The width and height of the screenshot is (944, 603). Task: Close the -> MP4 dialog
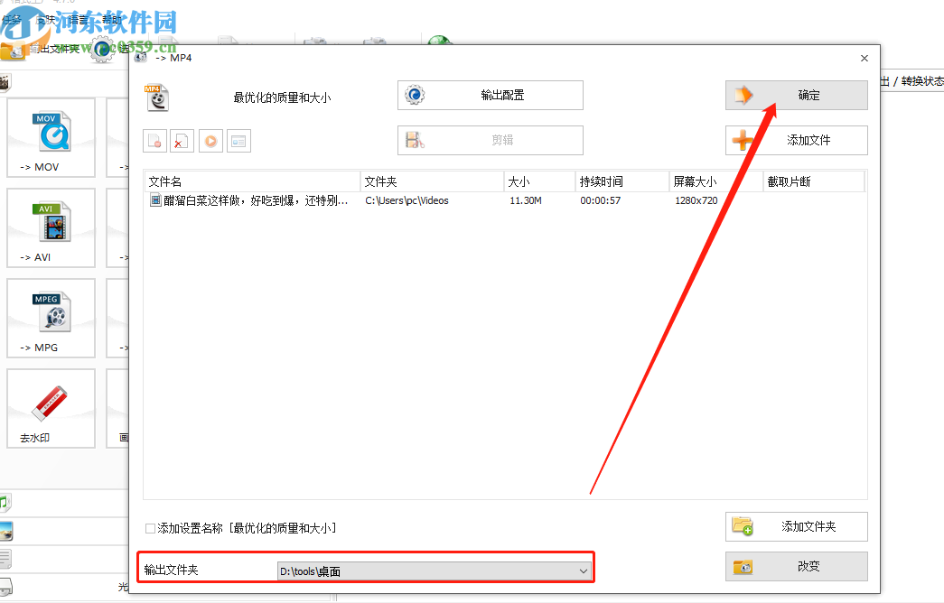(864, 59)
